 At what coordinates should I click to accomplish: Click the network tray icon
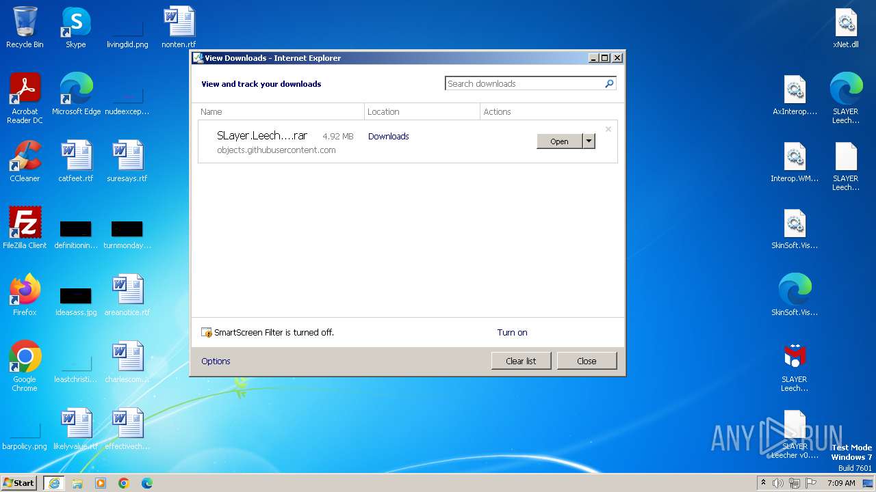pos(795,483)
